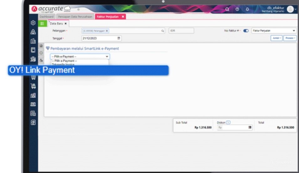This screenshot has height=173, width=299.
Task: Click the Pelanggan search field
Action: click(123, 31)
